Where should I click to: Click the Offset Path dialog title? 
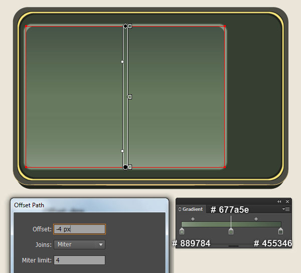pos(29,205)
